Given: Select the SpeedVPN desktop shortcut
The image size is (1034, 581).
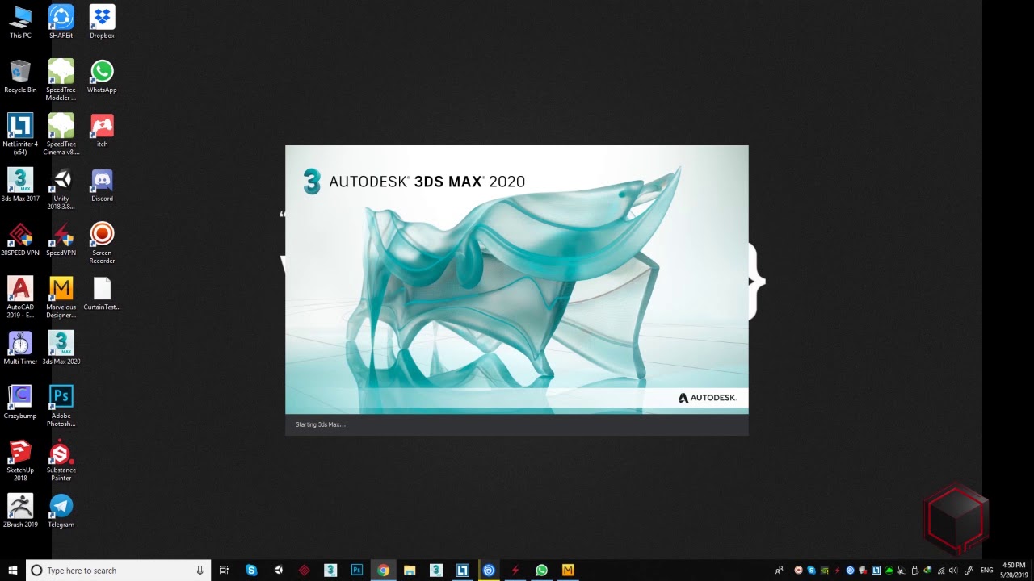Looking at the screenshot, I should (x=61, y=239).
